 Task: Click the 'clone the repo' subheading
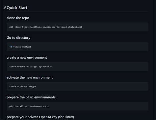(x=18, y=18)
